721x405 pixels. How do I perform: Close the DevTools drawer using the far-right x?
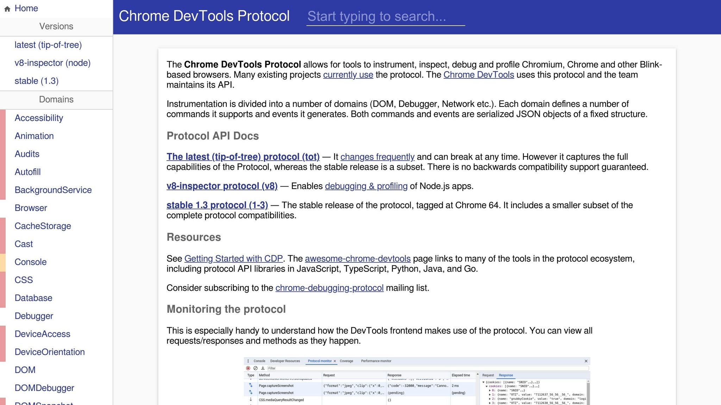(x=586, y=361)
